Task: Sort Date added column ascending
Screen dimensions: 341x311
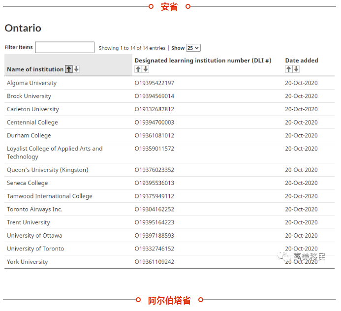Action: tap(289, 69)
